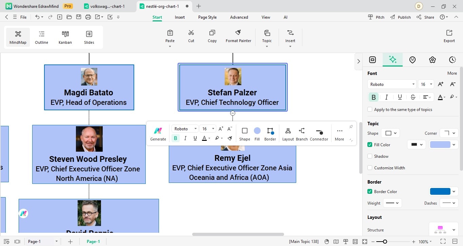The height and width of the screenshot is (246, 463).
Task: Click the fit-to-page icon in the status bar
Action: click(355, 242)
